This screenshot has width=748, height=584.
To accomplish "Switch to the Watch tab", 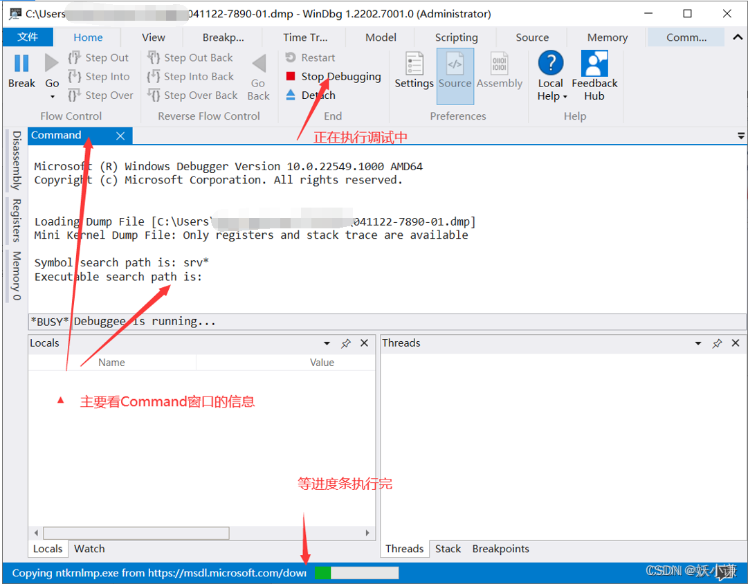I will 89,549.
